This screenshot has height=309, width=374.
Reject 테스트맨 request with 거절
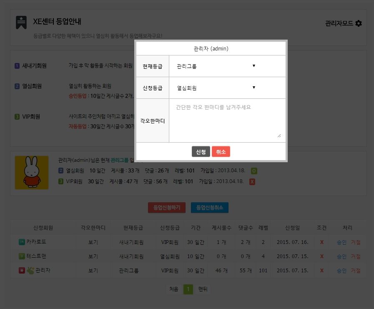click(x=356, y=256)
